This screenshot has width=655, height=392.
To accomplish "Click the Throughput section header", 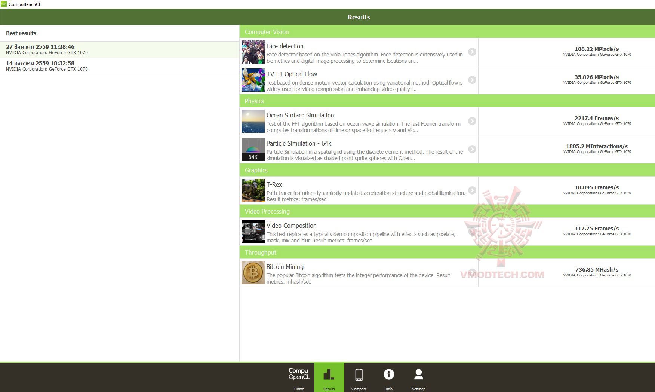I will coord(447,252).
